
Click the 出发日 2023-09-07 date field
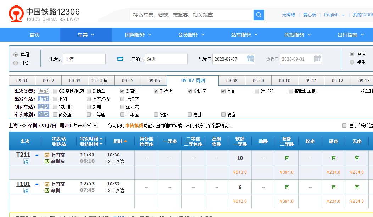(x=233, y=59)
